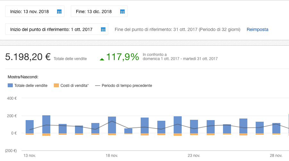Viewport: 289px width, 161px height.
Task: Click the blue sales bar above 23 nov.
Action: click(x=194, y=126)
